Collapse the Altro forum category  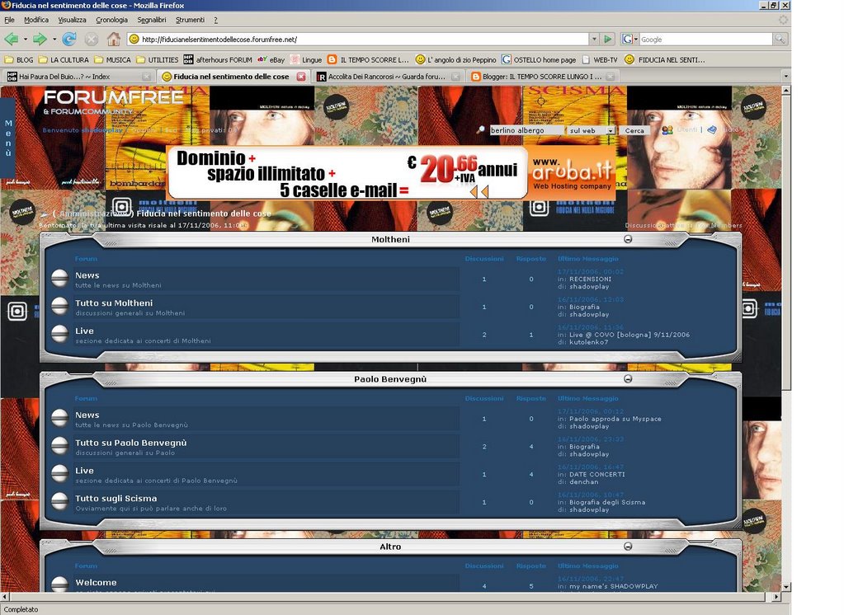pos(628,546)
